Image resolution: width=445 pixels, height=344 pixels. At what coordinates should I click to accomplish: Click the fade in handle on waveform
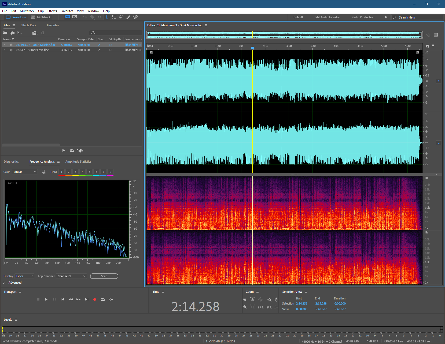tap(151, 52)
